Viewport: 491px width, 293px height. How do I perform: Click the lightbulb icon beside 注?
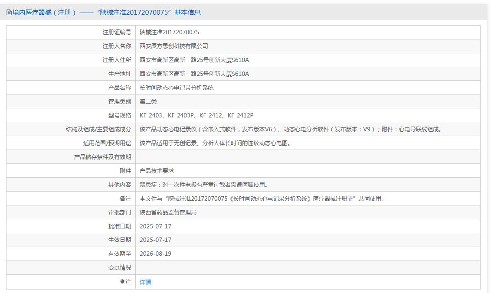[x=122, y=282]
